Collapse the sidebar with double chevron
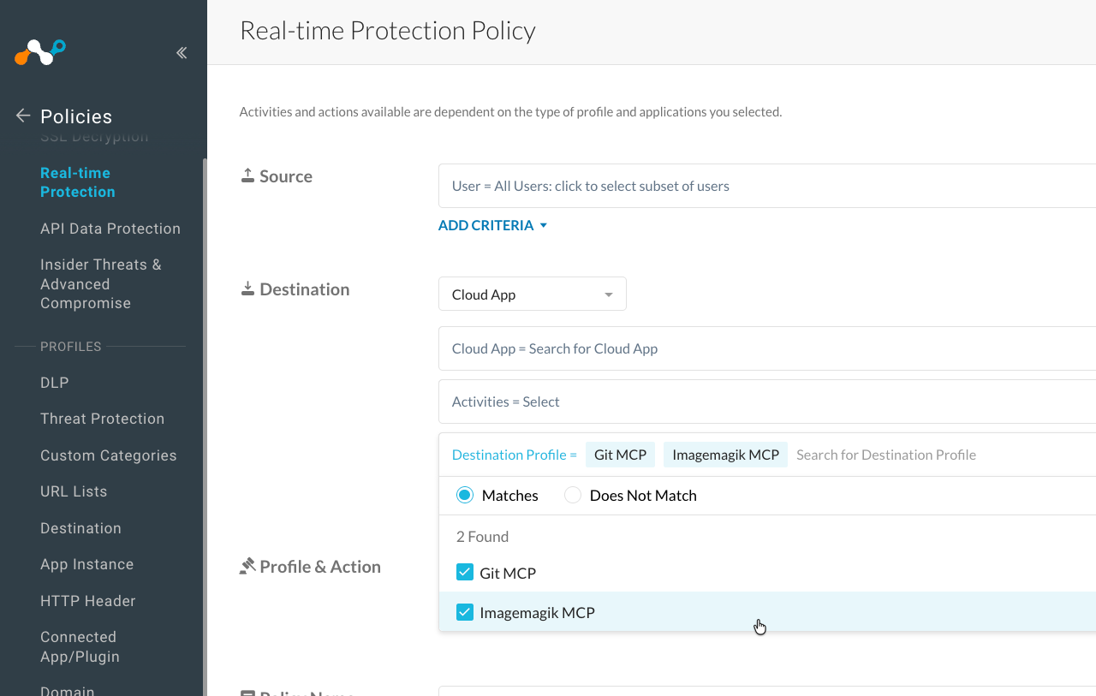Screen dimensions: 1096x696 (182, 53)
